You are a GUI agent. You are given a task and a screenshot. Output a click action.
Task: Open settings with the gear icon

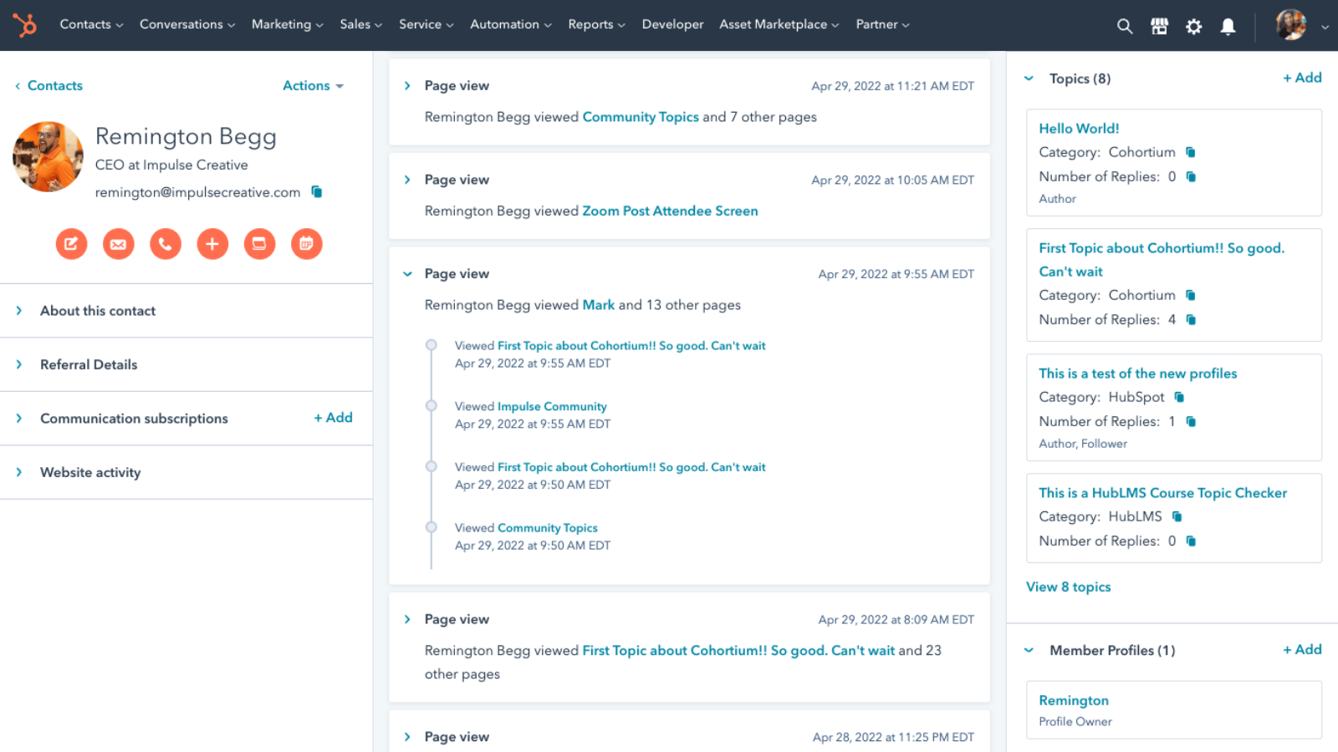coord(1193,26)
